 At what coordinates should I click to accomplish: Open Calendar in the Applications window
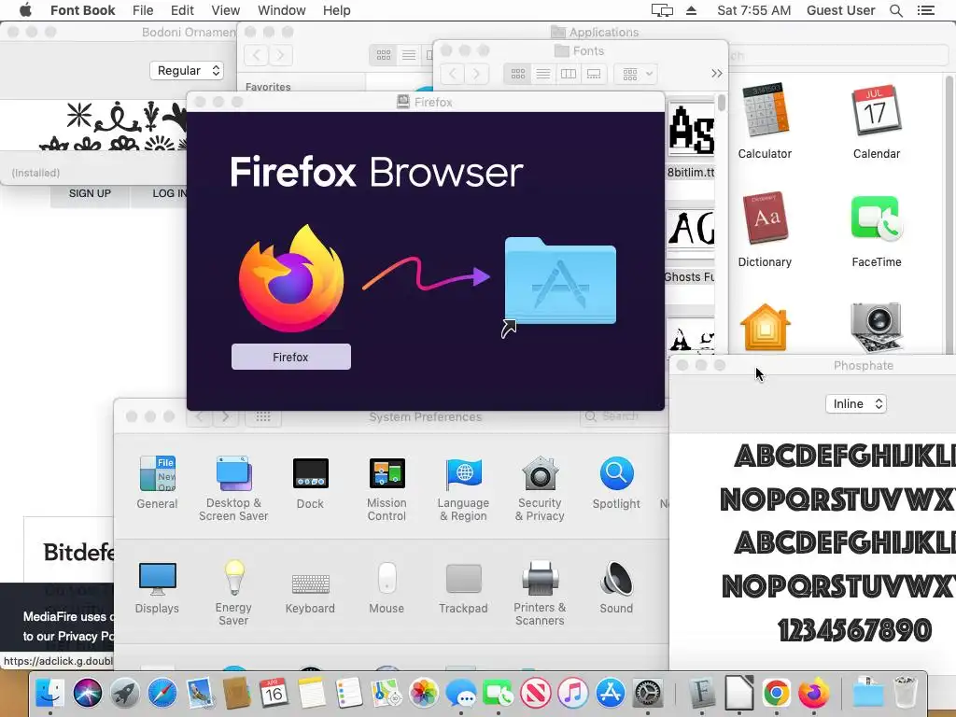(876, 110)
